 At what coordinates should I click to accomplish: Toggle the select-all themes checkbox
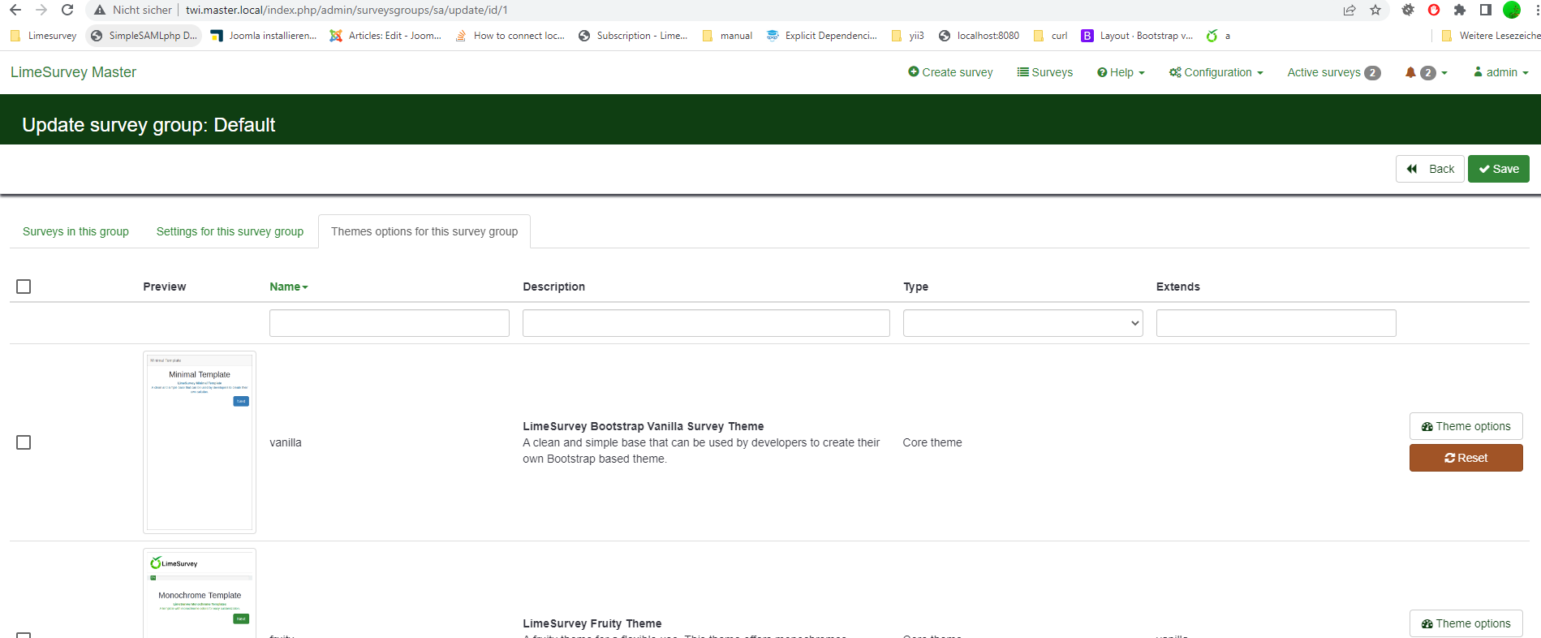(x=24, y=287)
